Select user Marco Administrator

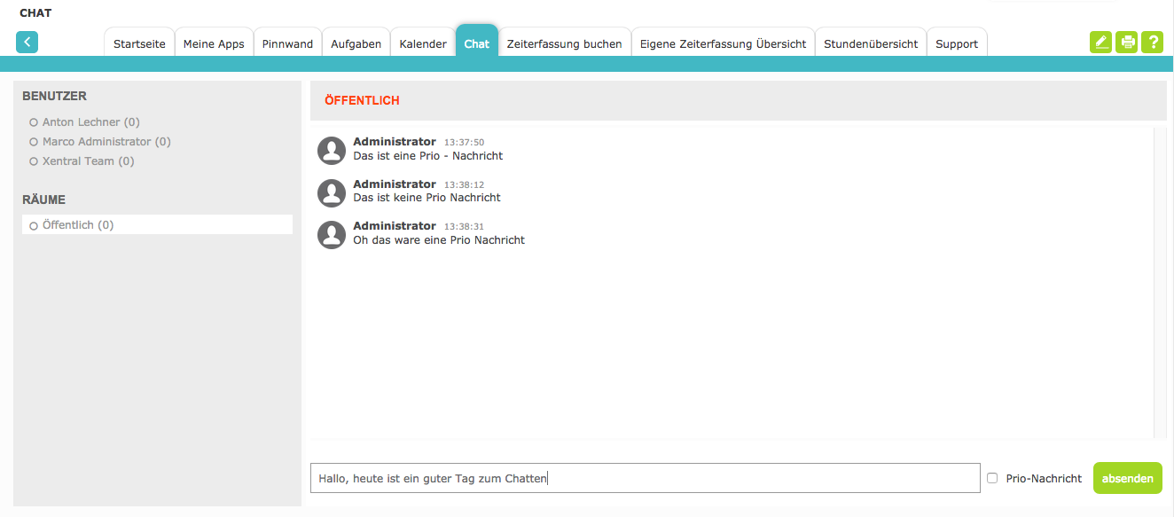pos(106,142)
